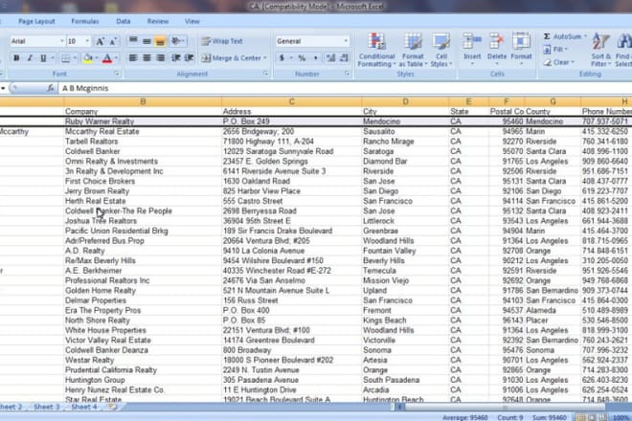Image resolution: width=632 pixels, height=421 pixels.
Task: Toggle Bold formatting
Action: click(16, 58)
